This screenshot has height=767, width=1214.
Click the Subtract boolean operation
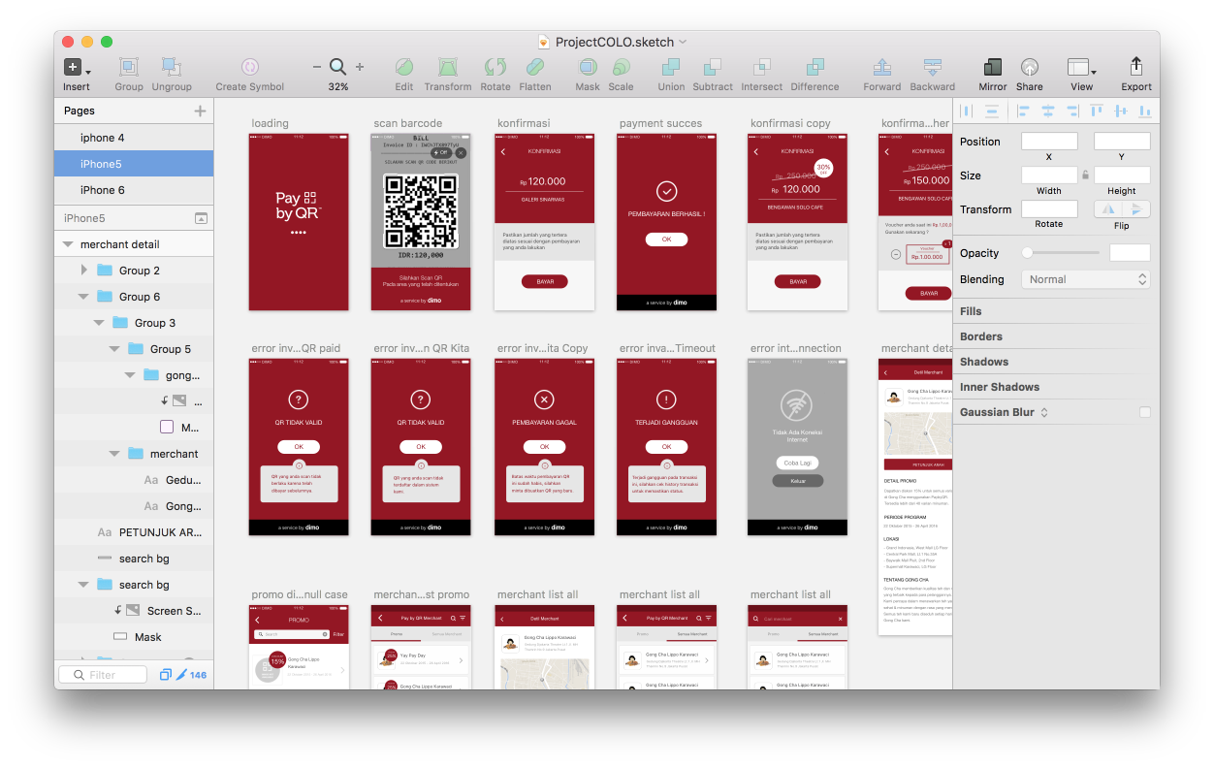pyautogui.click(x=712, y=67)
